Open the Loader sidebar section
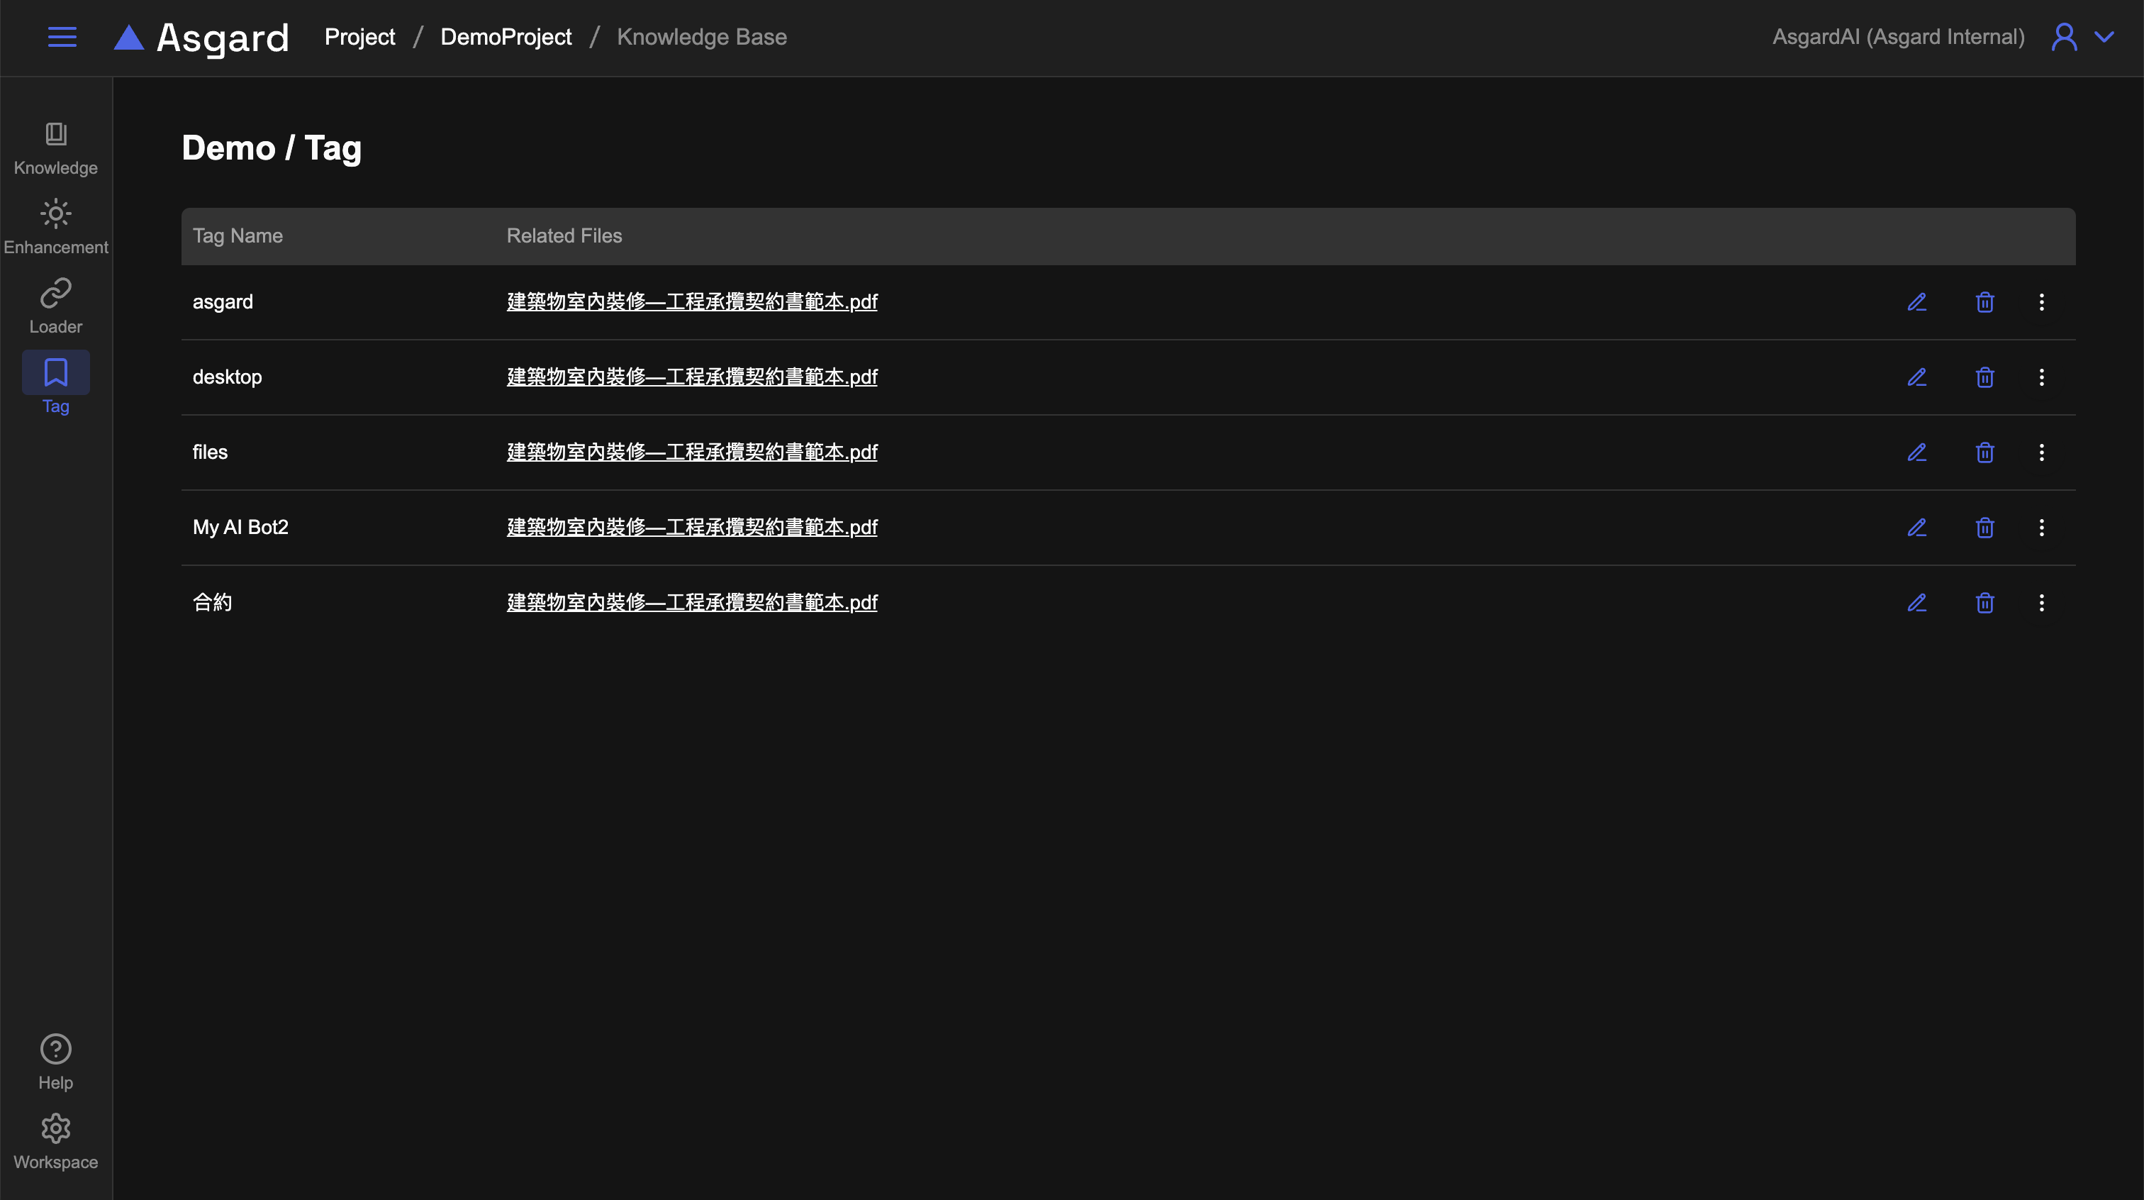Viewport: 2144px width, 1200px height. pyautogui.click(x=56, y=306)
